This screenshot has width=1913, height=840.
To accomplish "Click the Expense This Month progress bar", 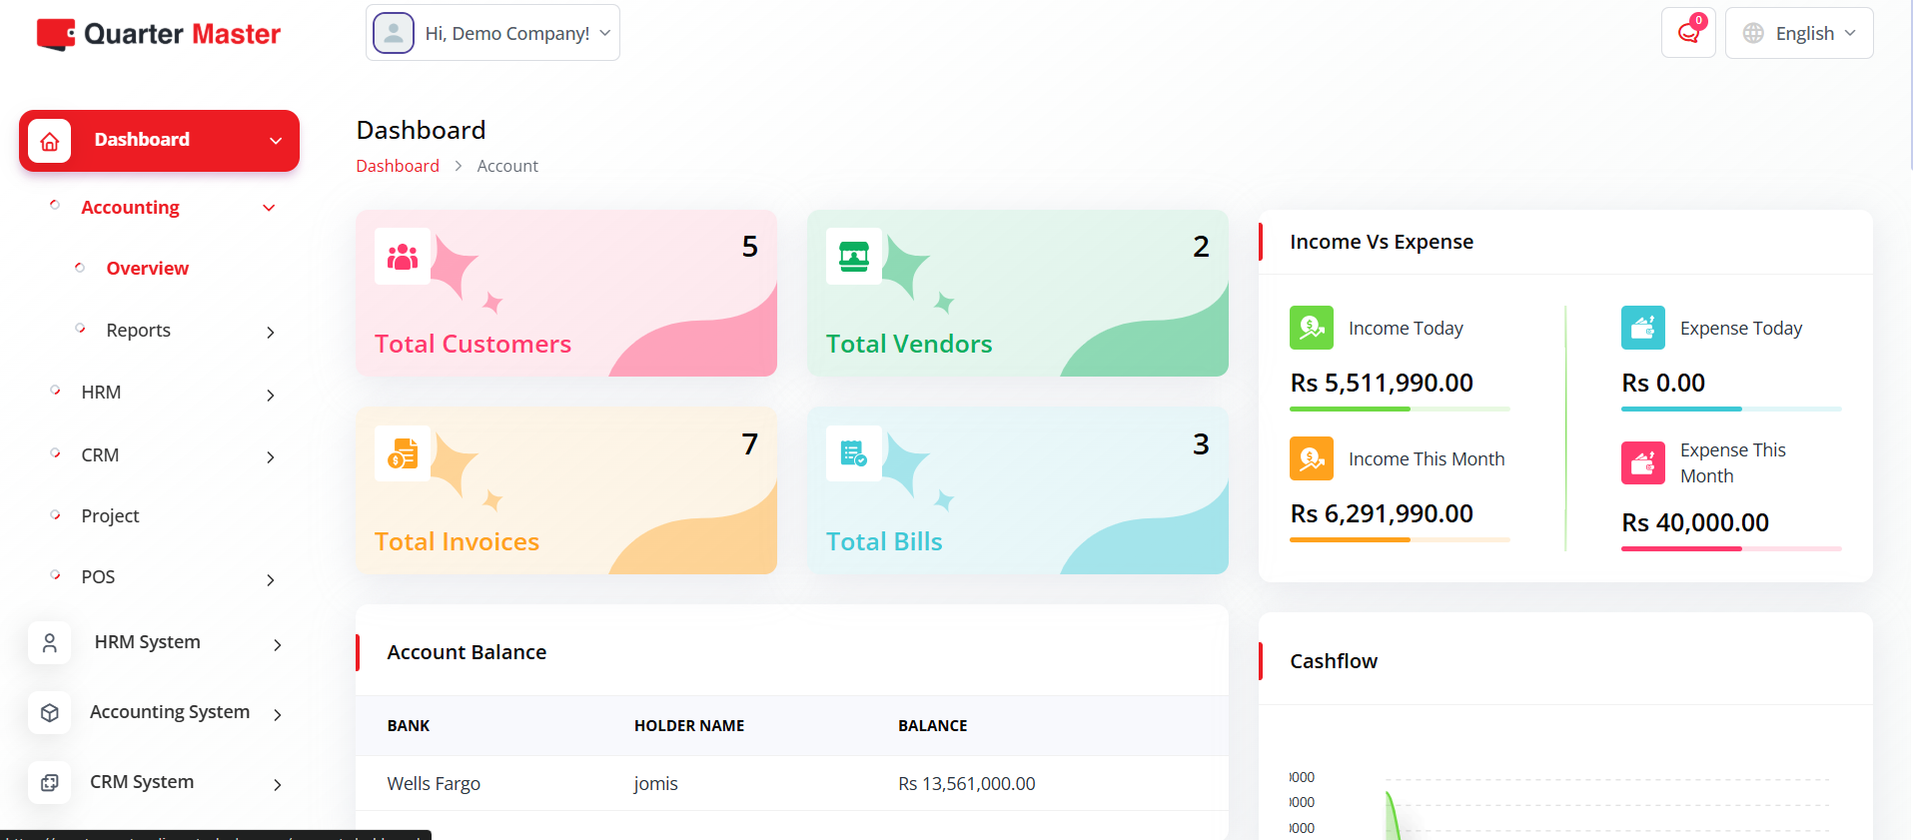I will [1731, 548].
